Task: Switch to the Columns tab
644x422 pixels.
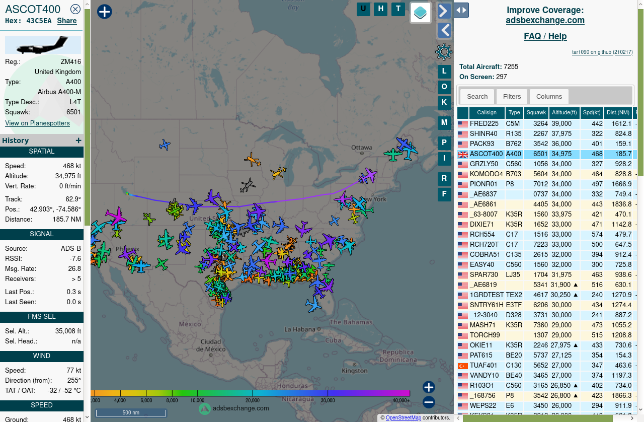Action: point(549,96)
